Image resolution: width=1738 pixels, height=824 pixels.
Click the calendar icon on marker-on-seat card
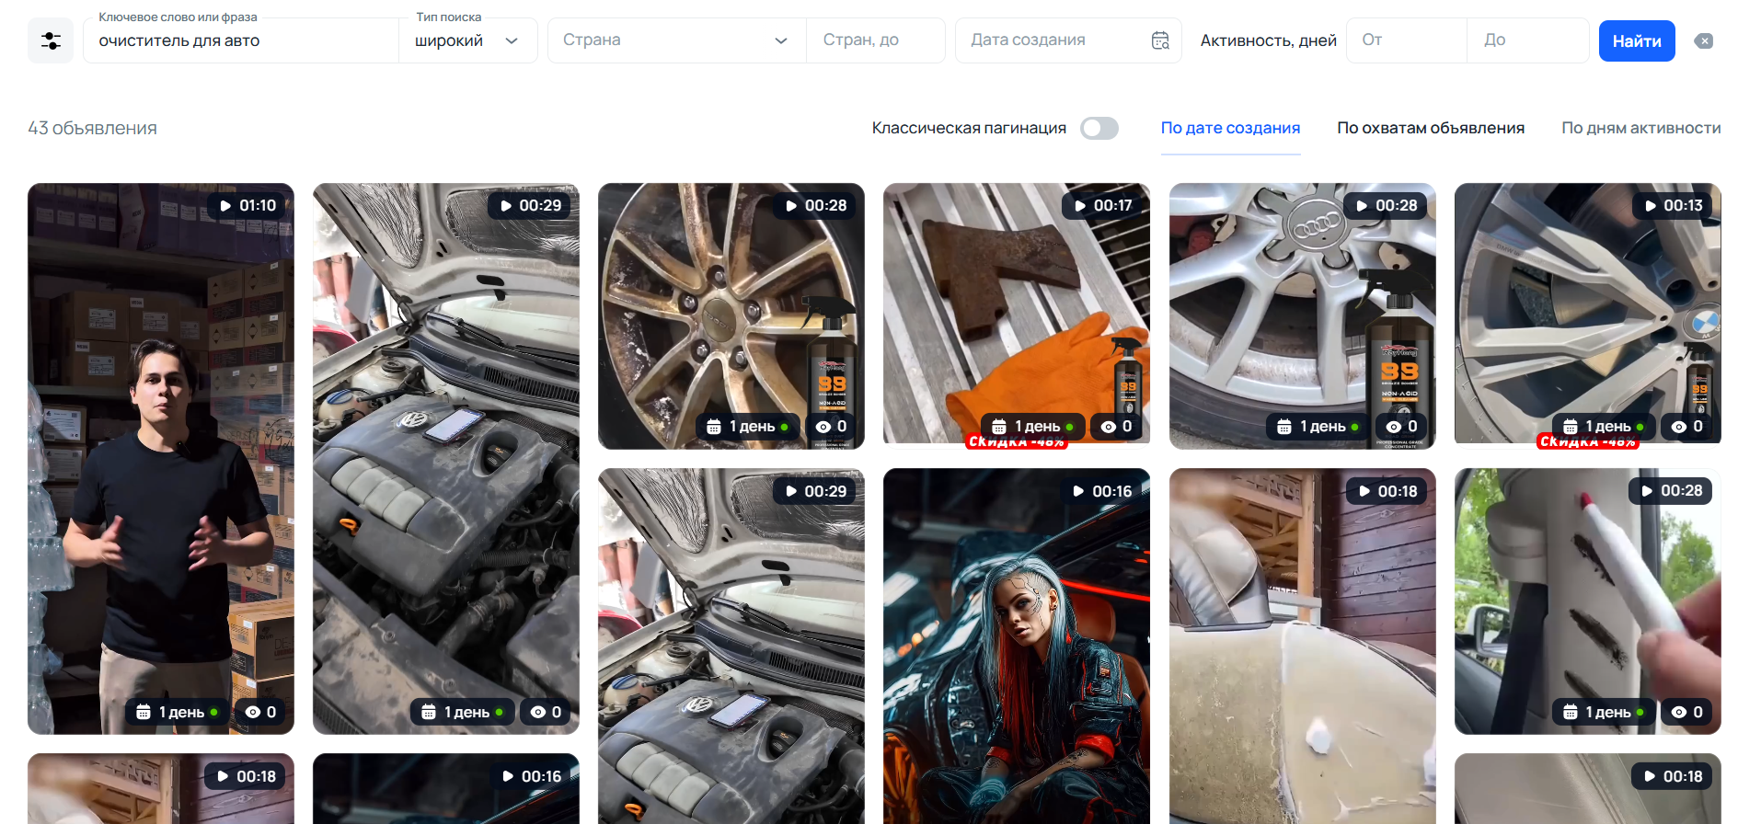[1571, 712]
